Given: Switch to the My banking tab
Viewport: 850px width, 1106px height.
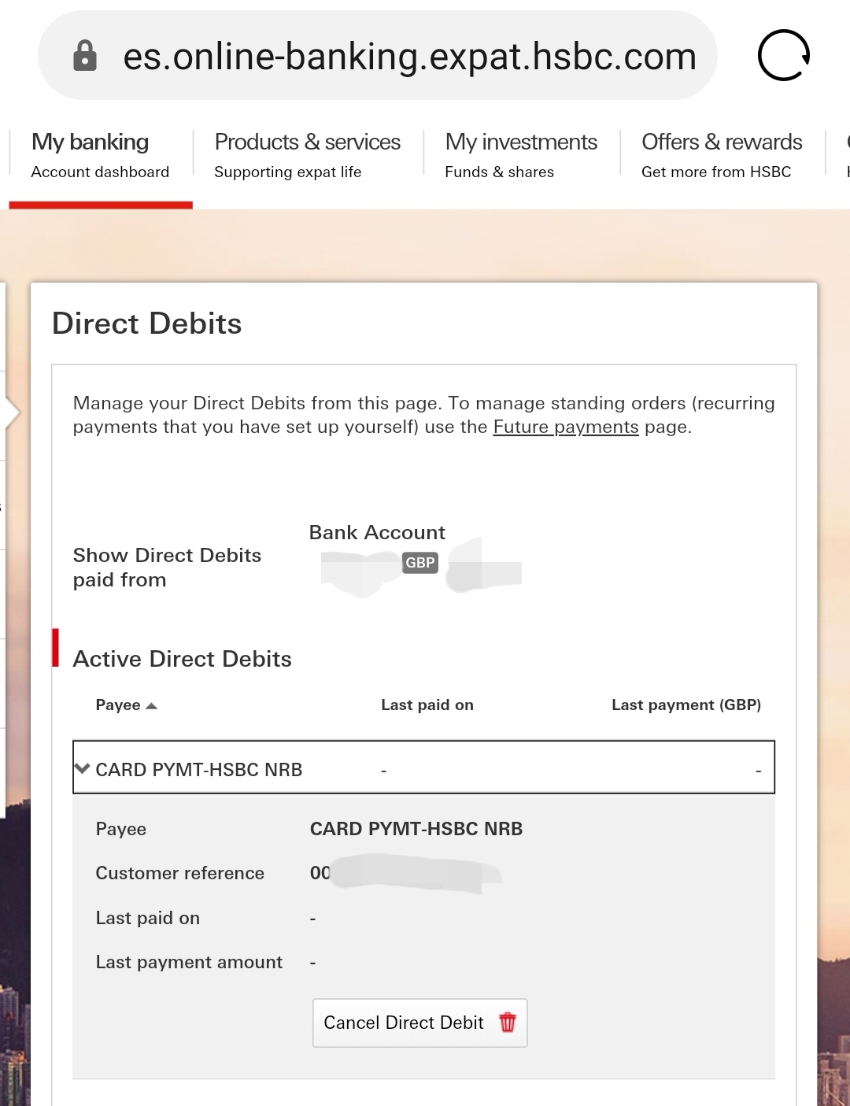Looking at the screenshot, I should pyautogui.click(x=100, y=155).
